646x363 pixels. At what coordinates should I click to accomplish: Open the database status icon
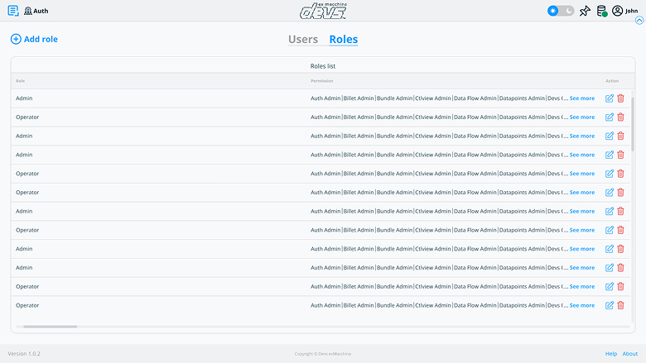[x=601, y=11]
